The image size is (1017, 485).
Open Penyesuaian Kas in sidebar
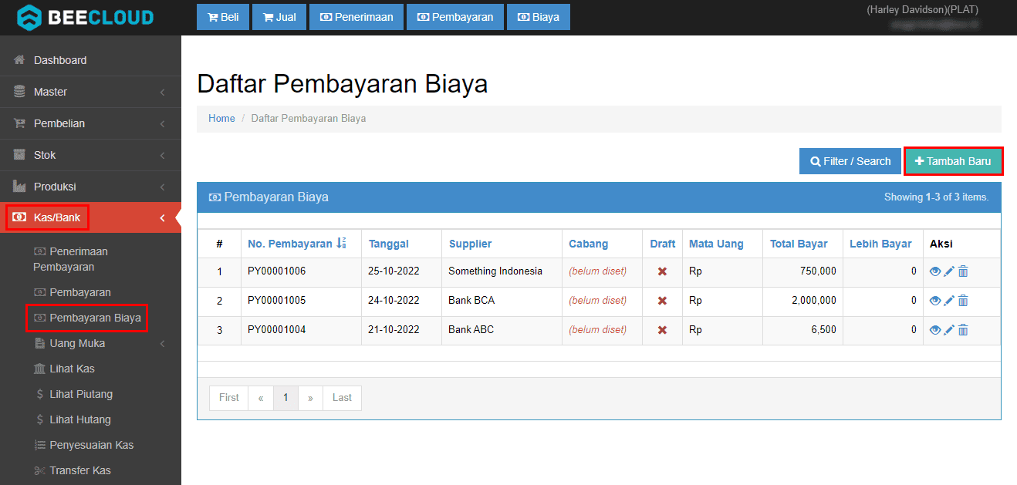coord(84,445)
